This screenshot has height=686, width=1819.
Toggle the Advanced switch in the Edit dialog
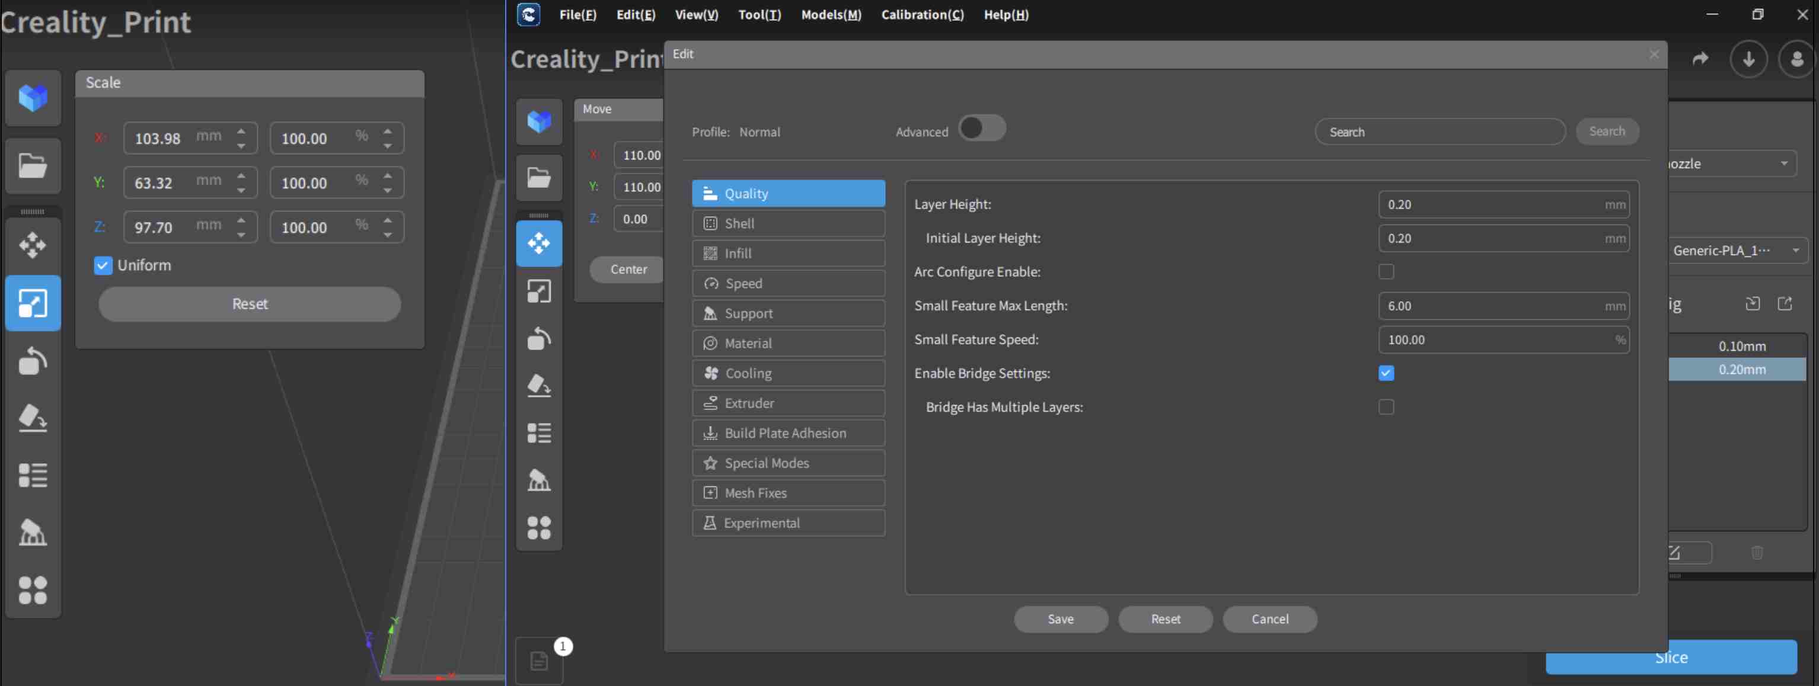click(981, 129)
